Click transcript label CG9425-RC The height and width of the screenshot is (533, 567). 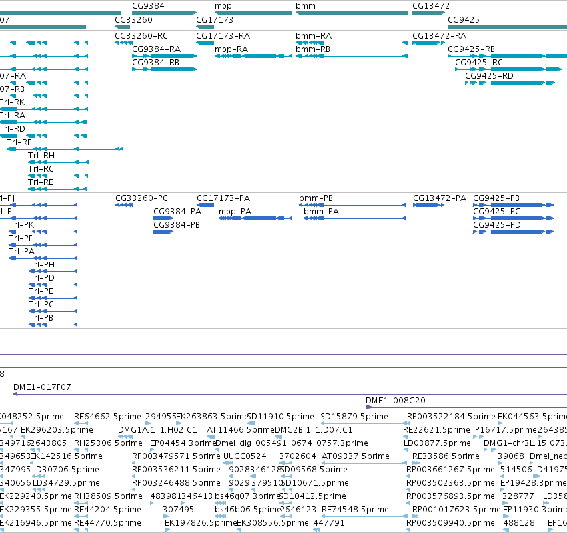coord(479,63)
